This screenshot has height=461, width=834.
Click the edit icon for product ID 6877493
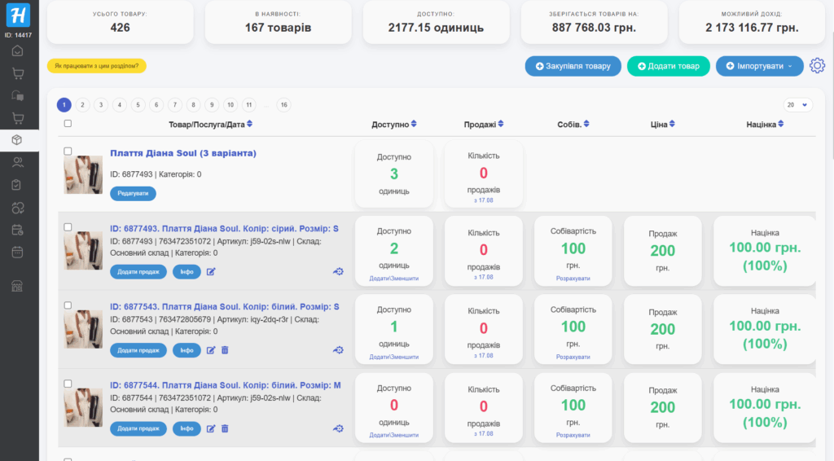pyautogui.click(x=211, y=271)
